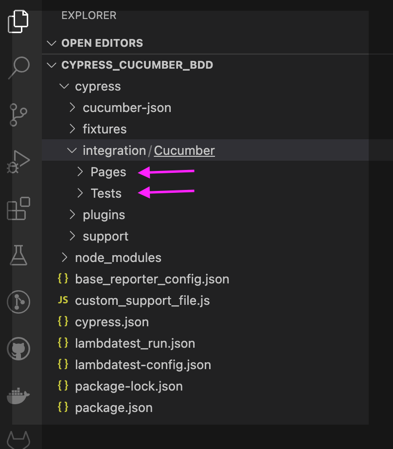The height and width of the screenshot is (449, 393).
Task: Open the Docker whale icon
Action: pyautogui.click(x=18, y=395)
